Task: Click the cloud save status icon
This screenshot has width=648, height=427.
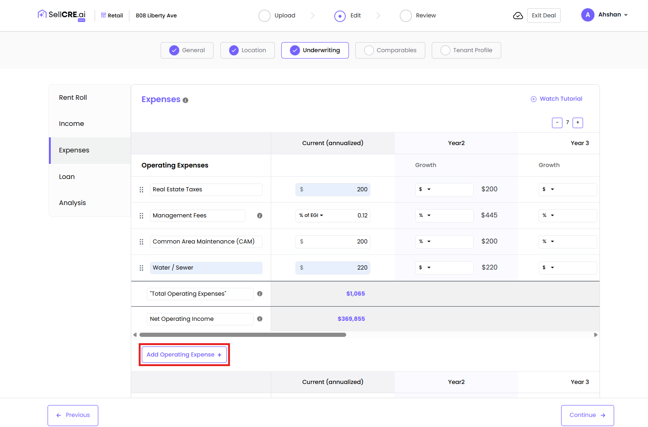Action: pos(518,16)
